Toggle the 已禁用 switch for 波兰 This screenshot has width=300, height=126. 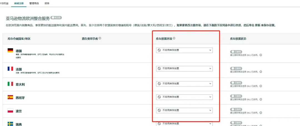pos(236,109)
